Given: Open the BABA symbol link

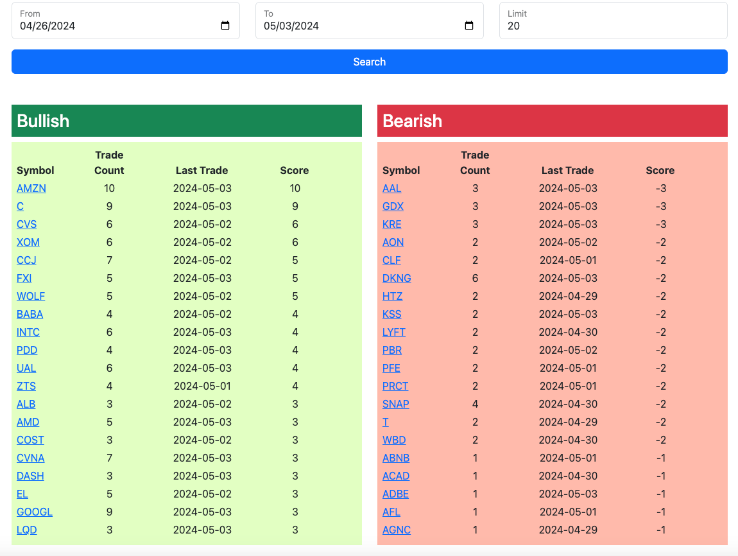Looking at the screenshot, I should tap(30, 314).
